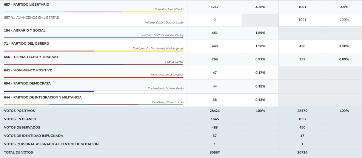Select the VOTOS POSITIVOS summary label
362x158 pixels.
point(19,111)
